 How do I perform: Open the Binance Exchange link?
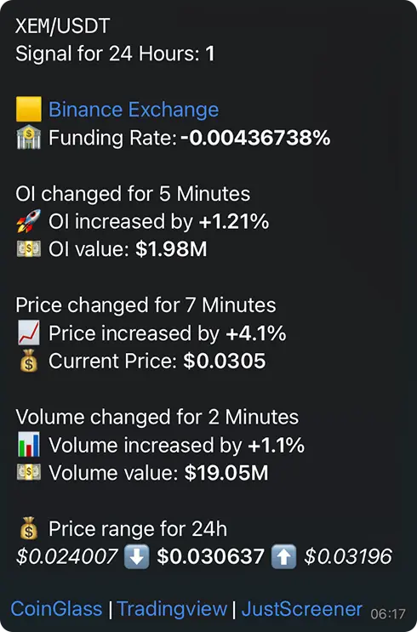point(134,110)
